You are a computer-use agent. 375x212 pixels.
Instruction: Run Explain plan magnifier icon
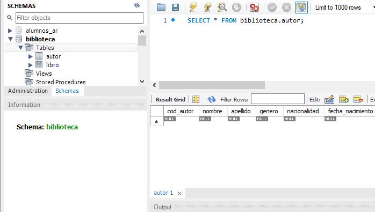click(222, 8)
